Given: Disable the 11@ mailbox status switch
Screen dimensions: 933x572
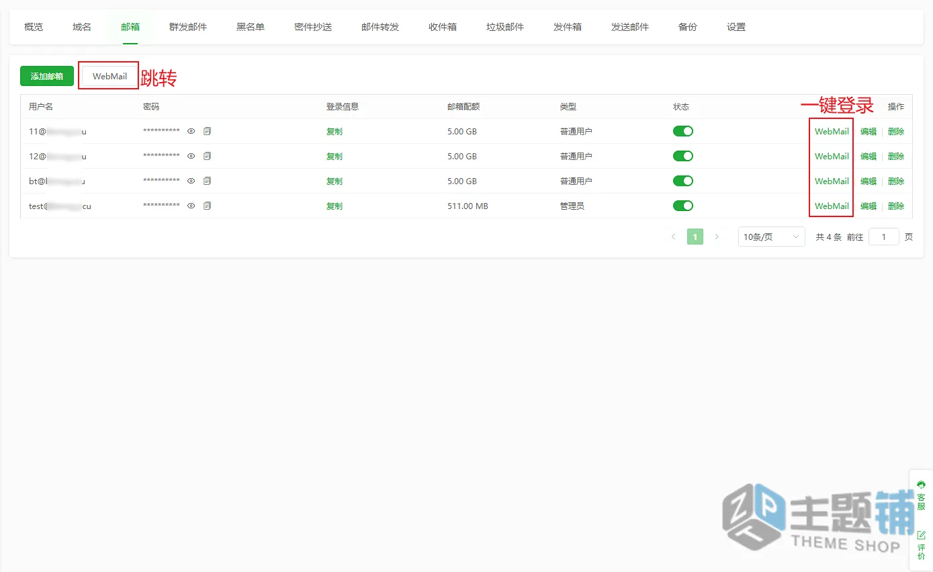Looking at the screenshot, I should 683,131.
